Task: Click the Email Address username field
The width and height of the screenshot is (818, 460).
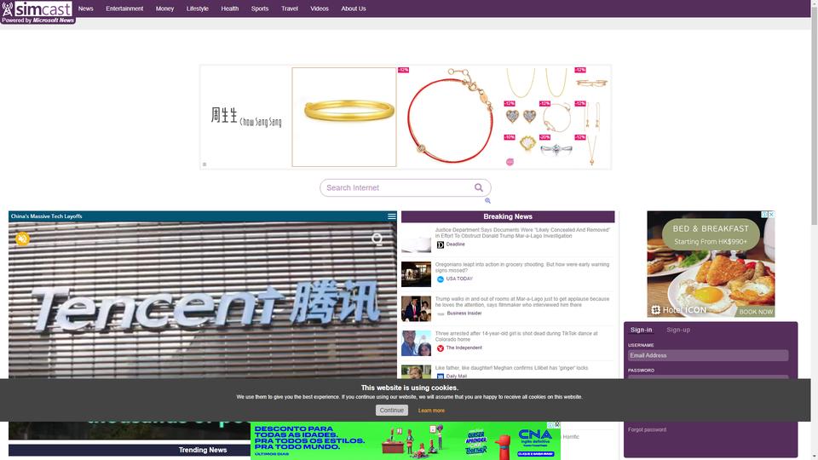Action: tap(708, 356)
